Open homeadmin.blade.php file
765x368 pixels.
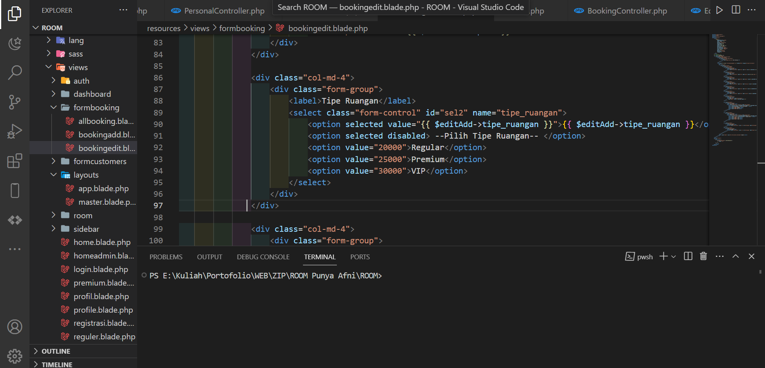click(x=83, y=256)
